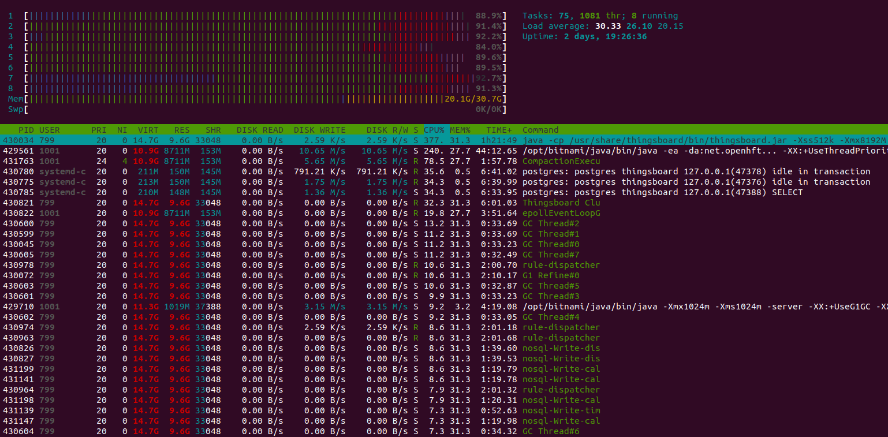The image size is (888, 437).
Task: Sort by the RES memory column header
Action: point(182,130)
